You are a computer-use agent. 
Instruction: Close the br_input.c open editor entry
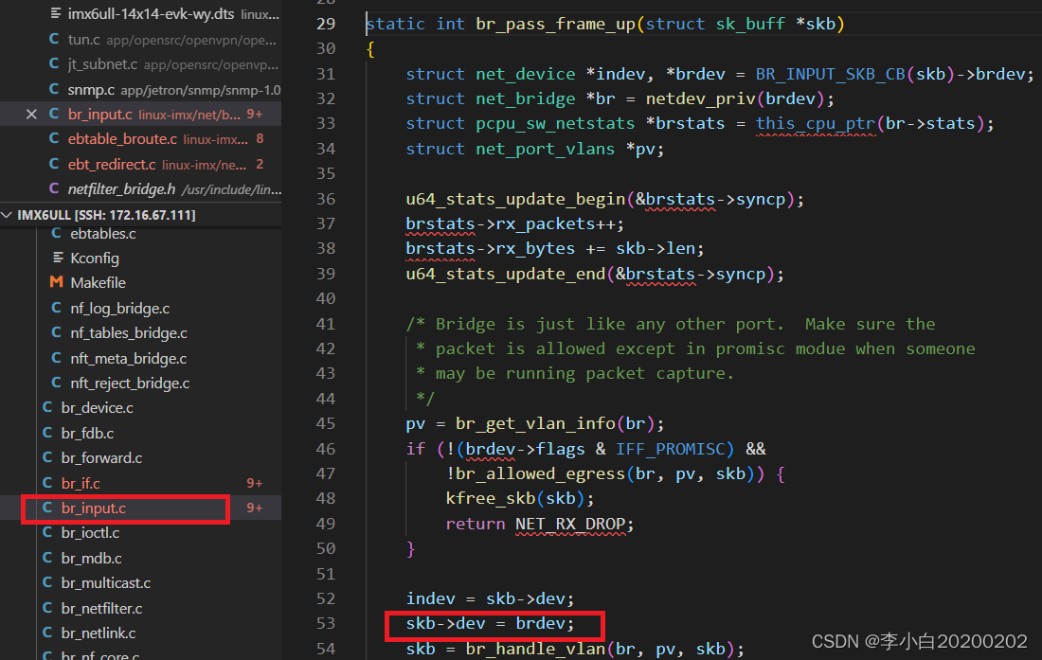(x=31, y=113)
